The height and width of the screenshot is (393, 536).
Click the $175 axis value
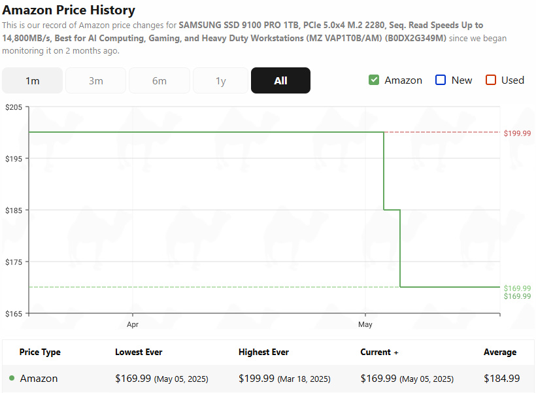14,262
